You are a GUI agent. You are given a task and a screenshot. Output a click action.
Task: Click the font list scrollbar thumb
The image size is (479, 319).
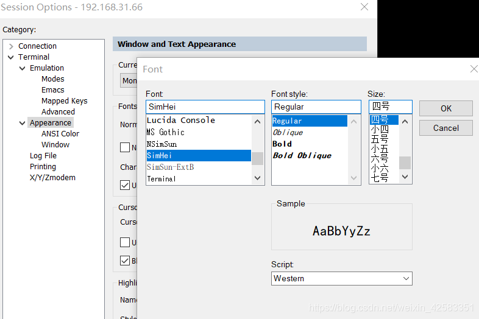coord(258,158)
